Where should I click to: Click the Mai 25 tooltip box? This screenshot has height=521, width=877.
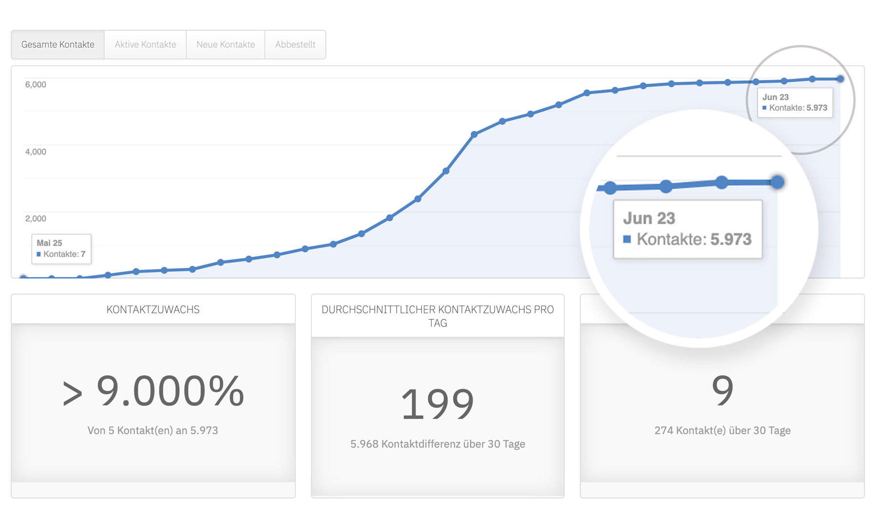click(x=61, y=249)
